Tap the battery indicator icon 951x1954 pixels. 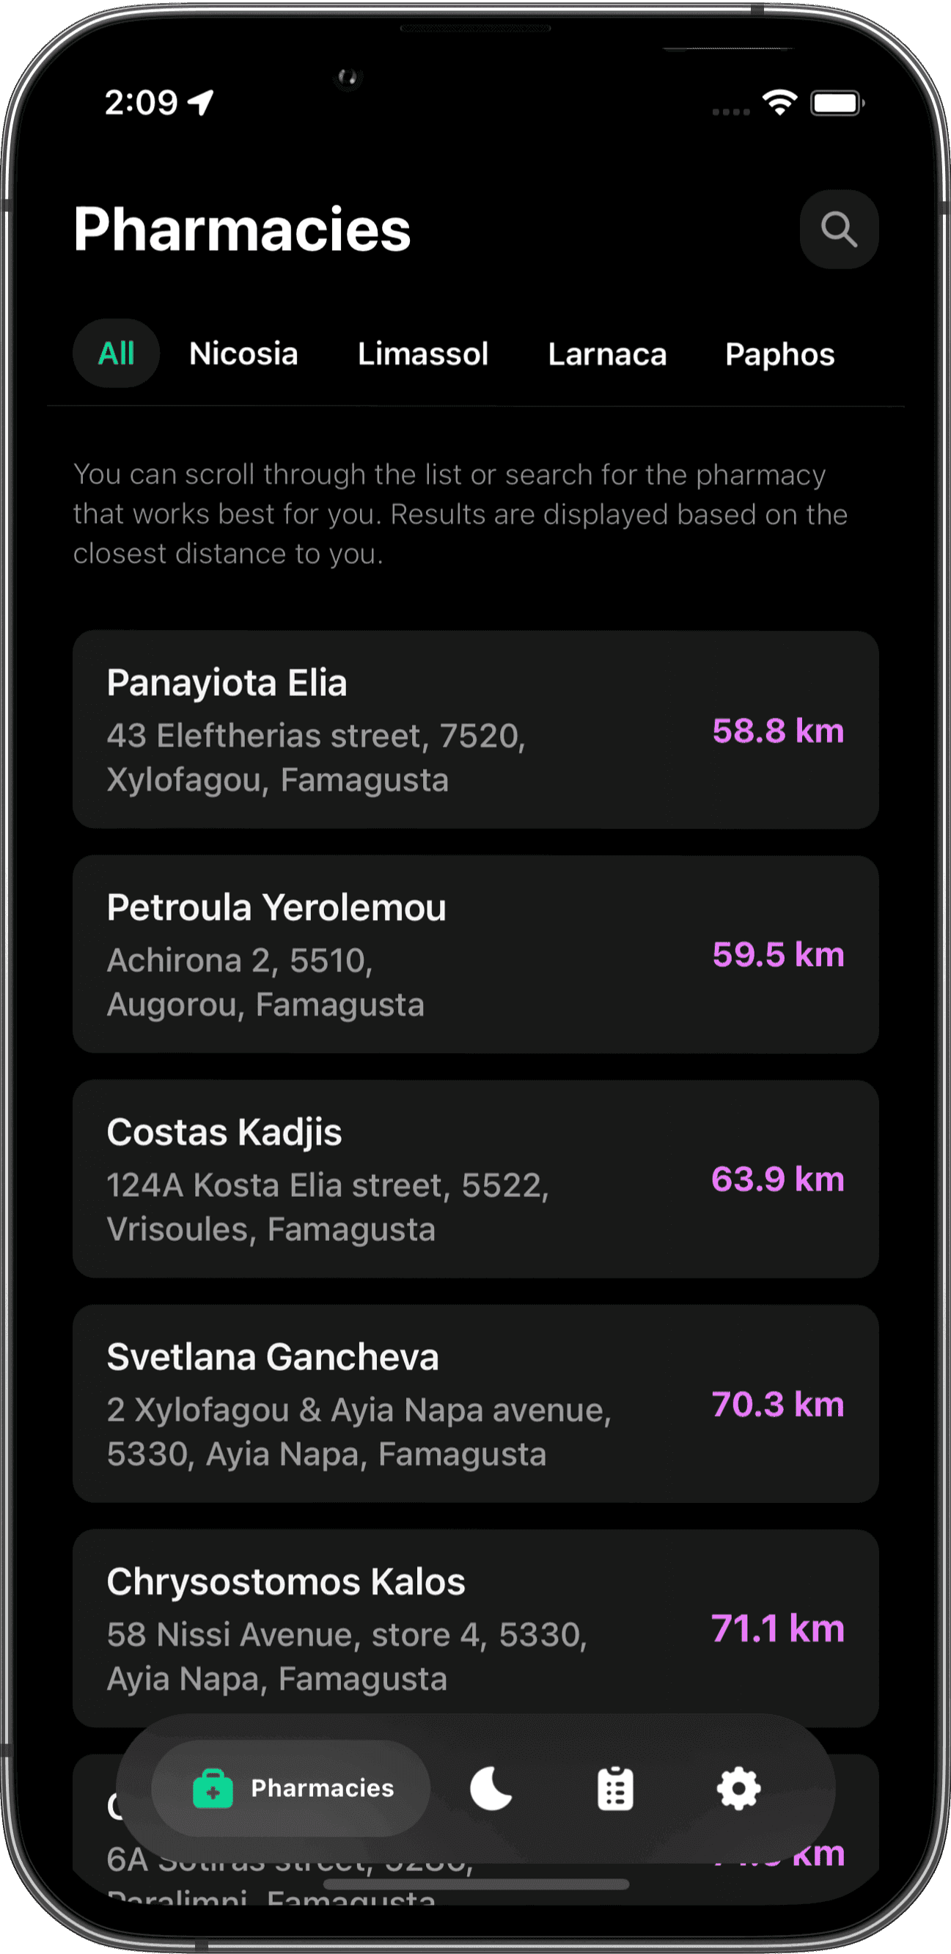(x=837, y=103)
